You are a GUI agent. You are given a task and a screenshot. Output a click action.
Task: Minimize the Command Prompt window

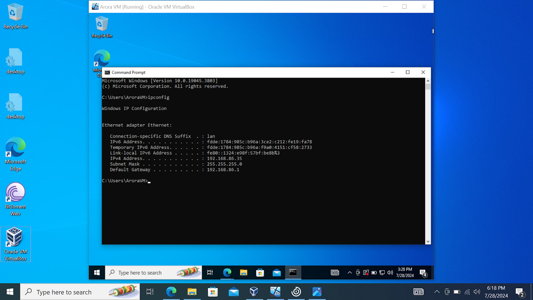[x=392, y=72]
